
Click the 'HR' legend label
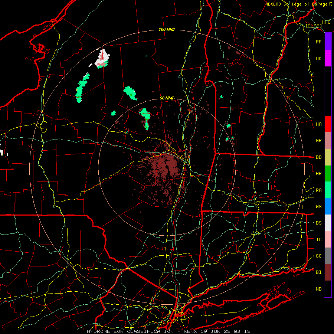(318, 174)
